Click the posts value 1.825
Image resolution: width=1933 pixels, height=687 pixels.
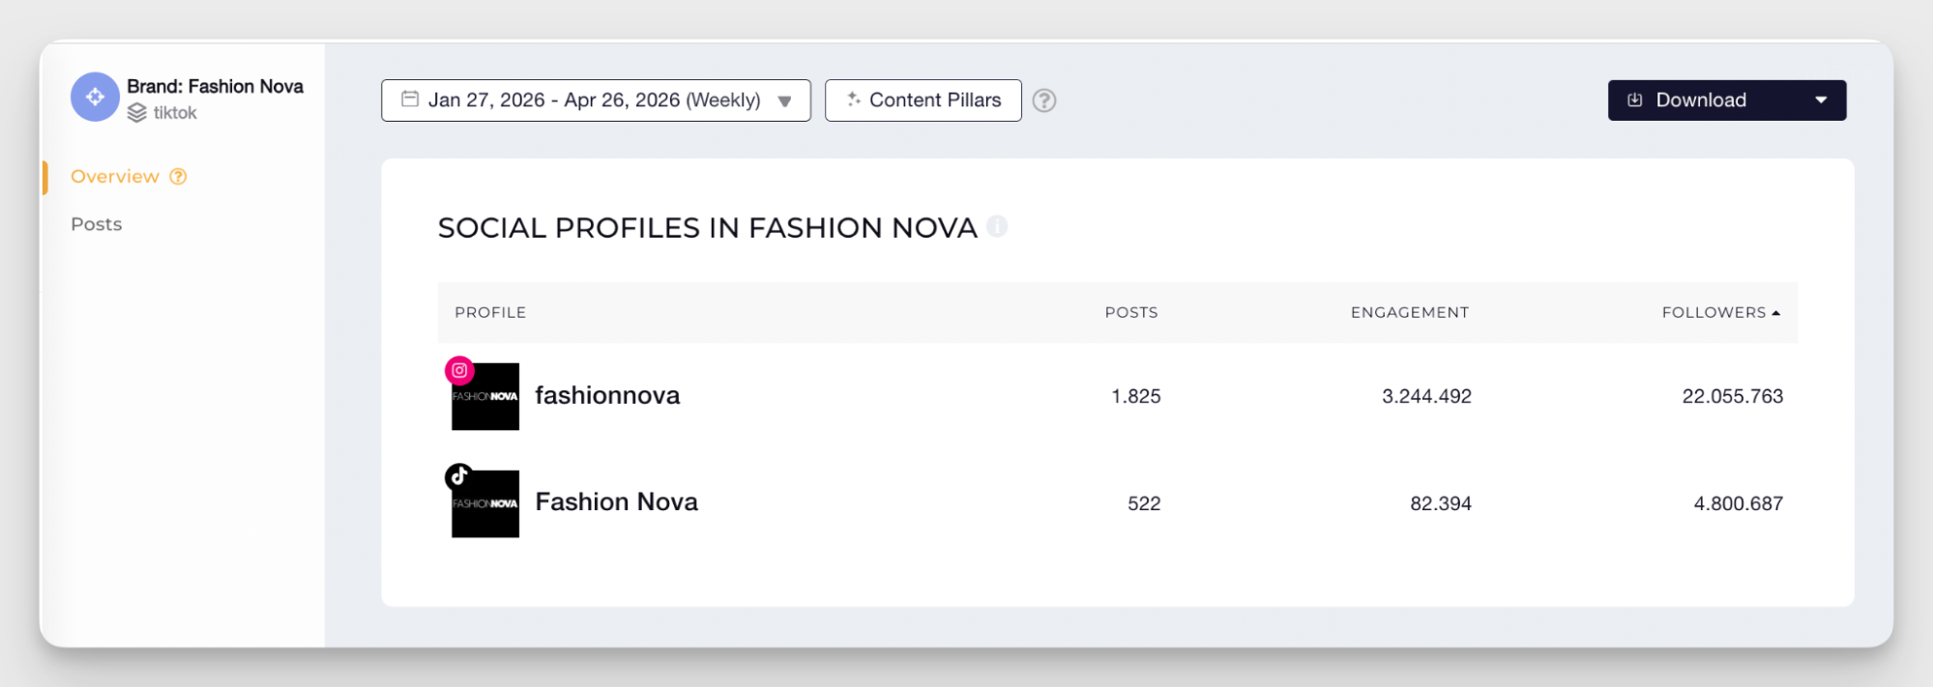1136,396
